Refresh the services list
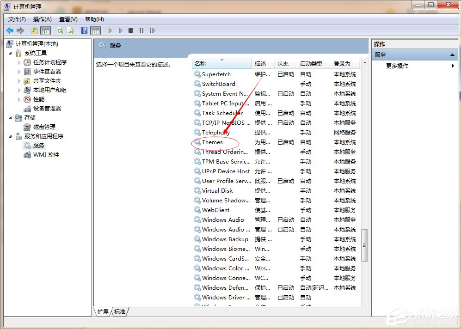The height and width of the screenshot is (329, 461). [59, 30]
